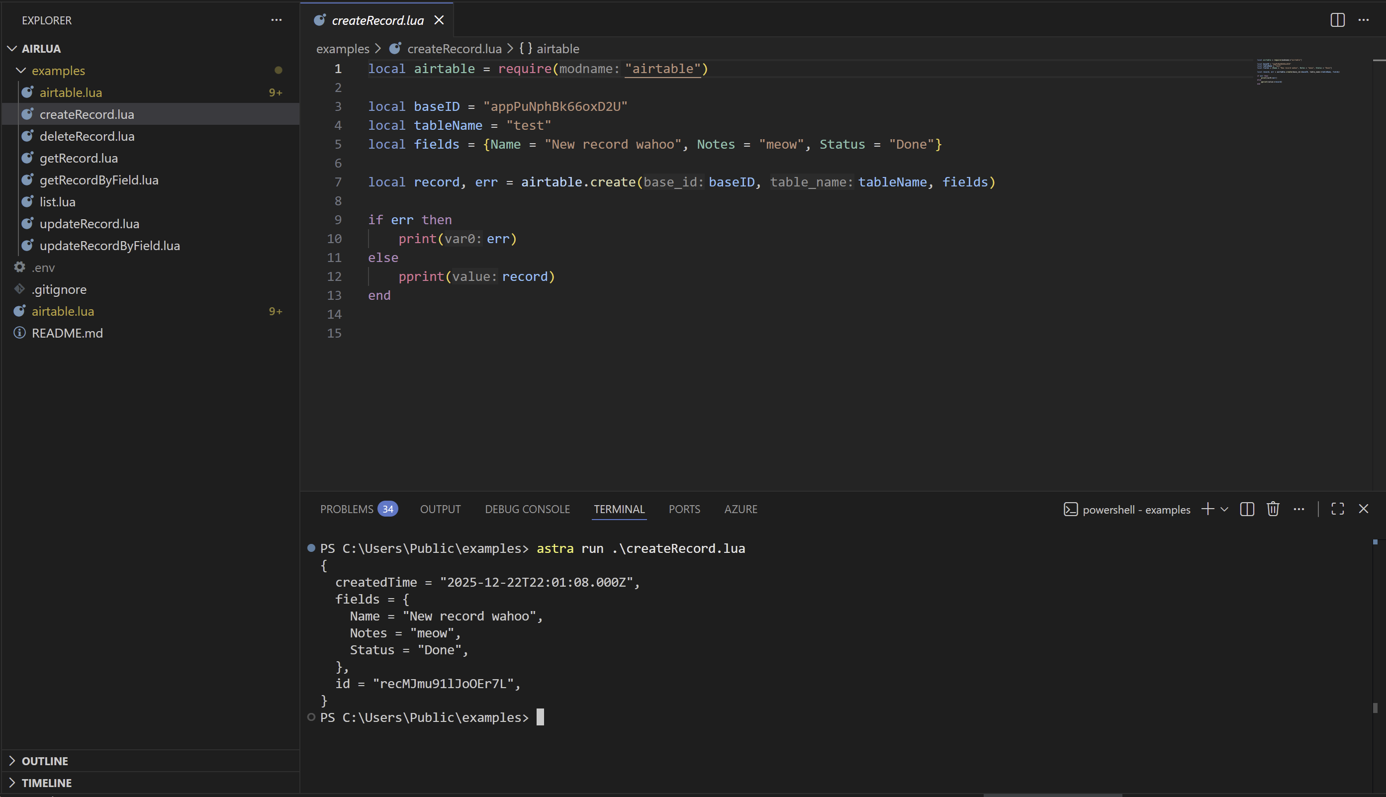The width and height of the screenshot is (1386, 797).
Task: Open Explorer views and more actions ellipsis
Action: (277, 20)
